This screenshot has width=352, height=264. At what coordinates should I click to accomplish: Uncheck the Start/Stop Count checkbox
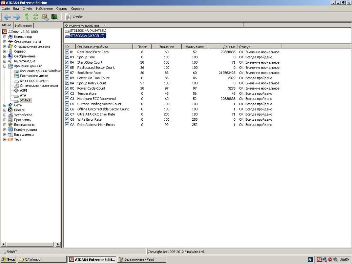(67, 62)
